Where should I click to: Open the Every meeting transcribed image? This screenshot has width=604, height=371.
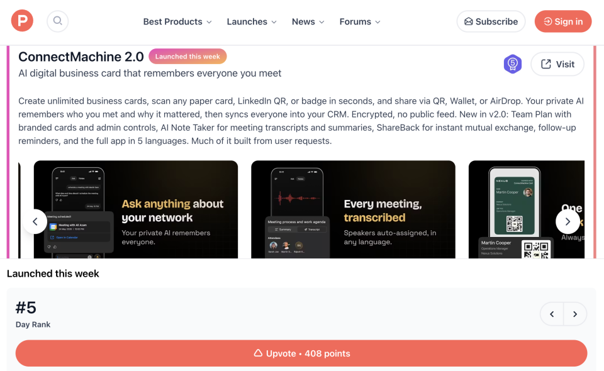click(x=353, y=209)
